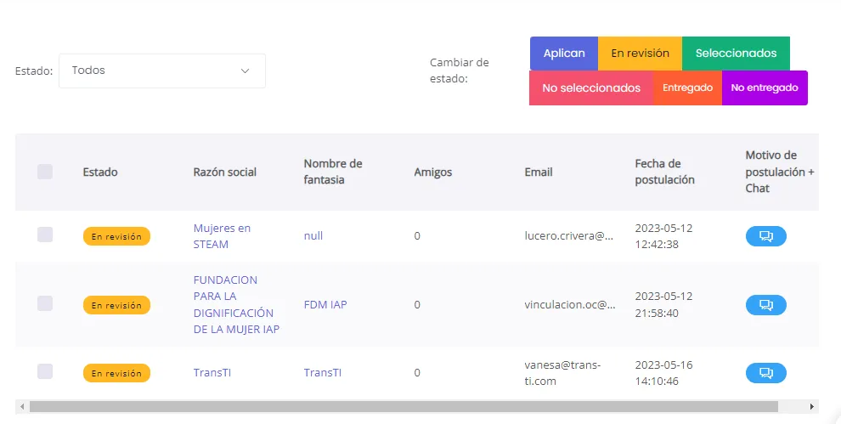Click the green Seleccionados button
Image resolution: width=841 pixels, height=424 pixels.
click(x=736, y=53)
